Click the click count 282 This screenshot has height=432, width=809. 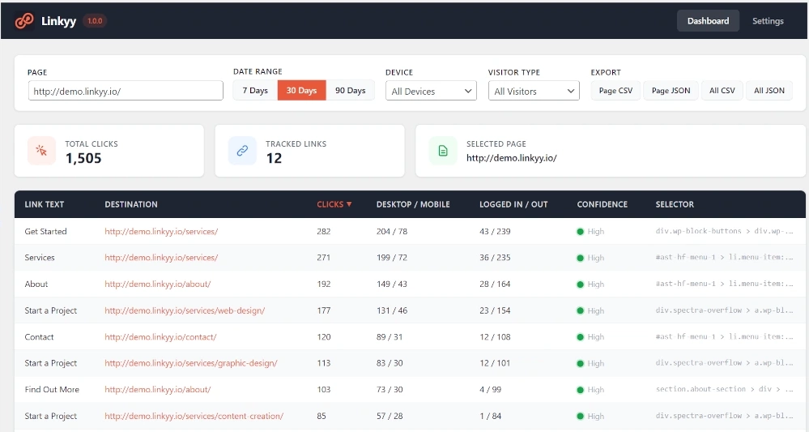click(323, 231)
